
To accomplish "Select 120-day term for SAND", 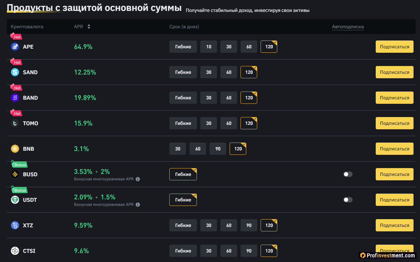I will [249, 72].
